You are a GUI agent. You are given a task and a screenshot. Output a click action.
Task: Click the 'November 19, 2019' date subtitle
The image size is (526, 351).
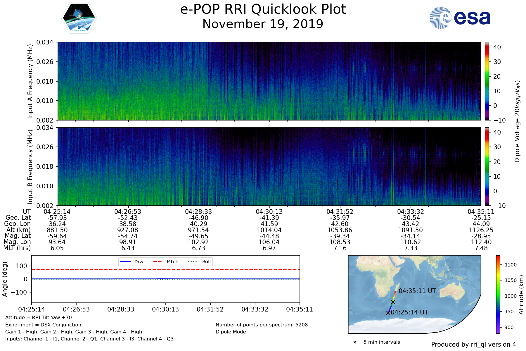point(263,24)
